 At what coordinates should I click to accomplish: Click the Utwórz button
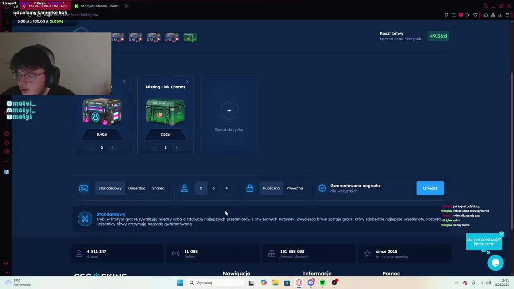[430, 188]
